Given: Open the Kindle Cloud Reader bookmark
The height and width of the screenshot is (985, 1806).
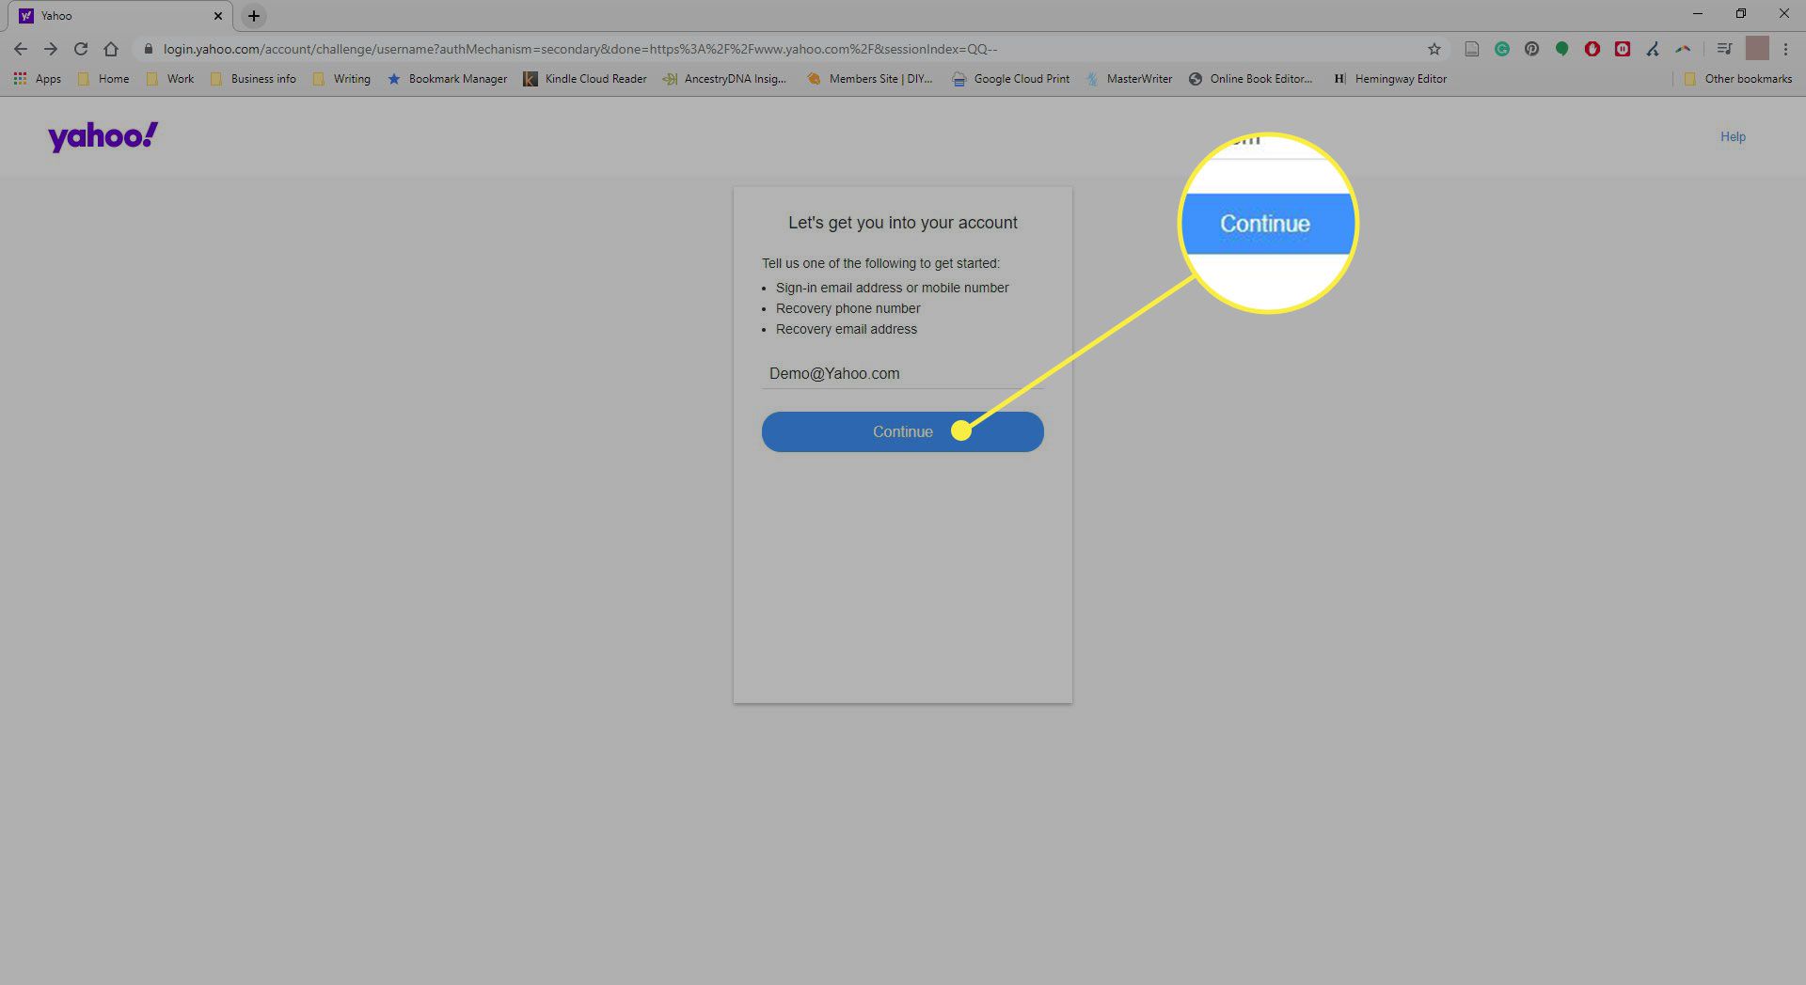Looking at the screenshot, I should tap(585, 79).
